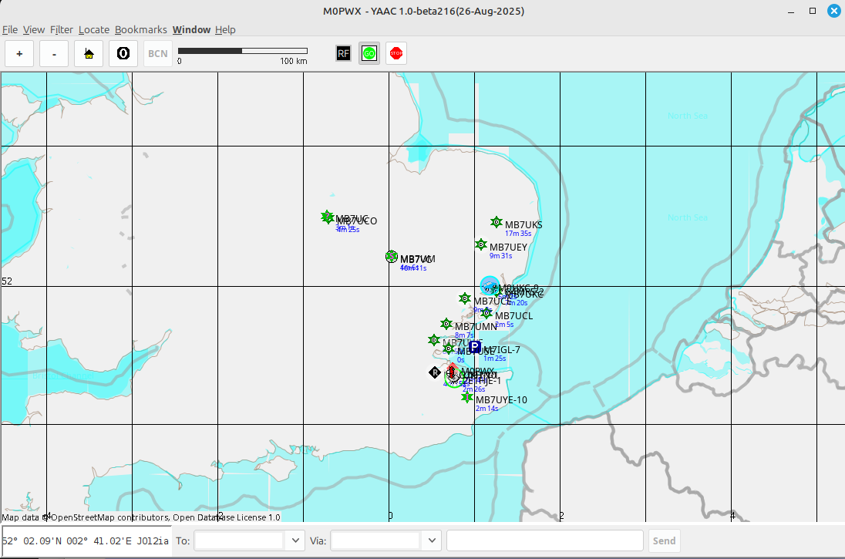Open the Locate menu
Screen dimensions: 845x559
coord(94,29)
